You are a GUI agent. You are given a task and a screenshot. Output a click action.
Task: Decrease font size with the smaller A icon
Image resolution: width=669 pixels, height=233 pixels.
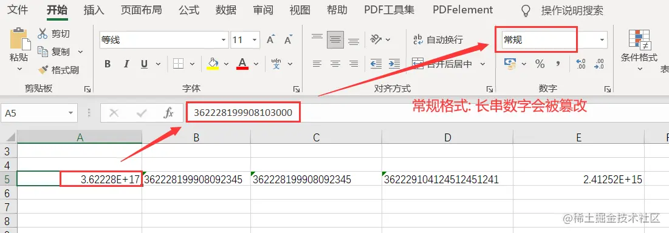pyautogui.click(x=288, y=40)
